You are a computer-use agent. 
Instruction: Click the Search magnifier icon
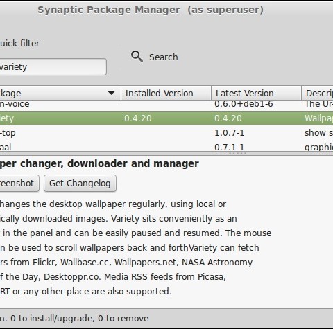137,57
